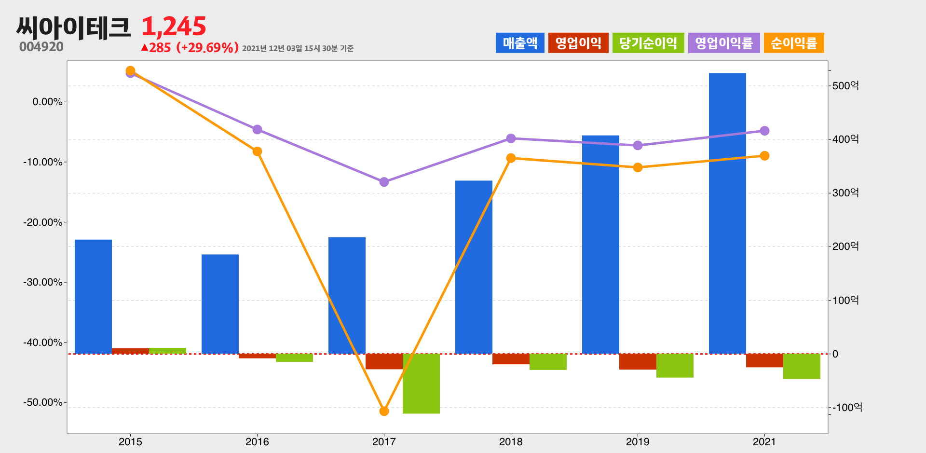
Task: Click the 씨아이테크 company title
Action: 73,27
